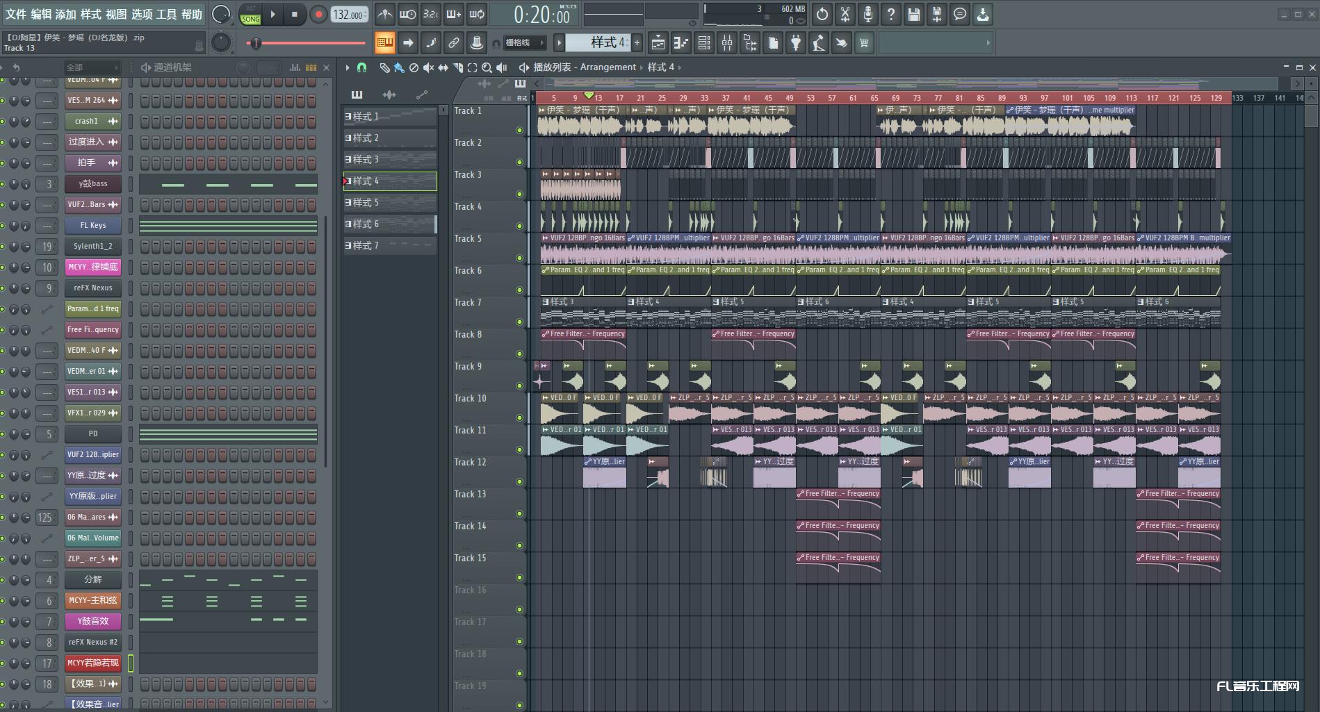Open the 栅格线 snap dropdown
The height and width of the screenshot is (712, 1320).
click(524, 43)
